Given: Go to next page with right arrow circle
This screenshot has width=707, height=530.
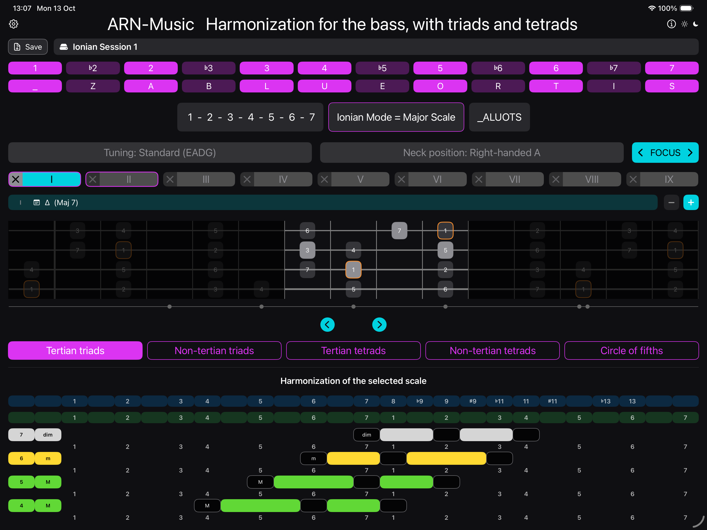Looking at the screenshot, I should 379,325.
